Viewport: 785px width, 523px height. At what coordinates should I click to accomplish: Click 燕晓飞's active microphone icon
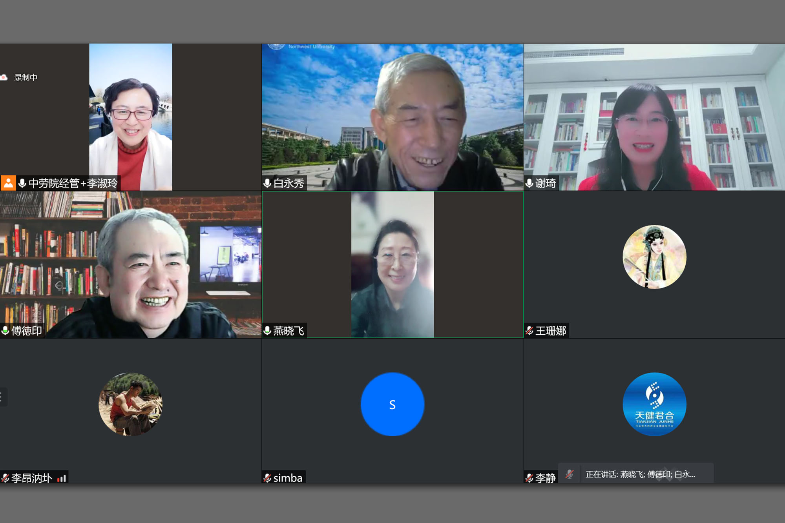point(267,331)
